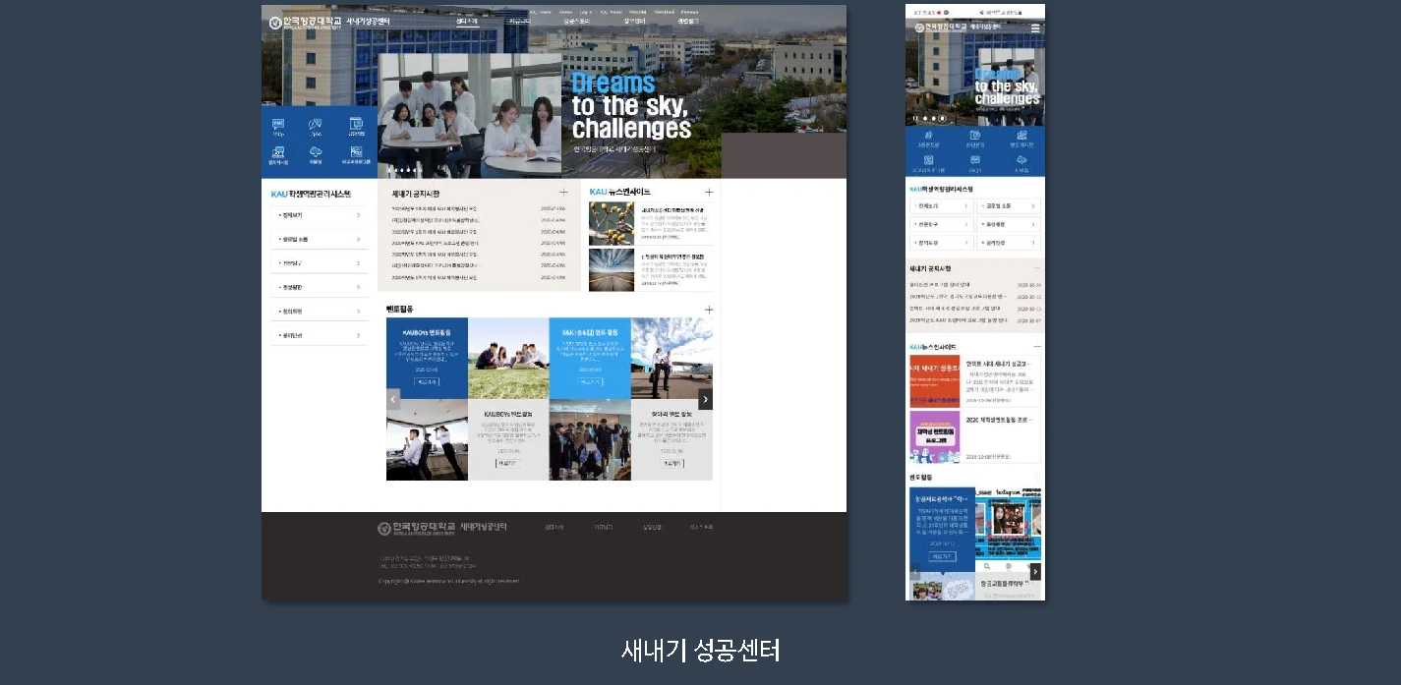
Task: Click Dreams to the sky headline on desktop
Action: click(x=631, y=106)
